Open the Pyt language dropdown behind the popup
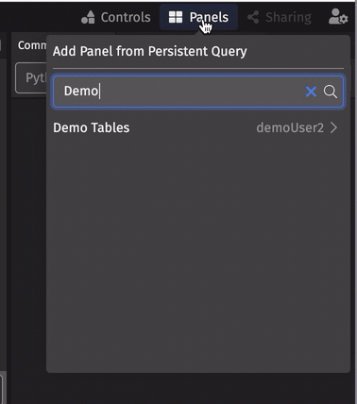 pos(31,77)
